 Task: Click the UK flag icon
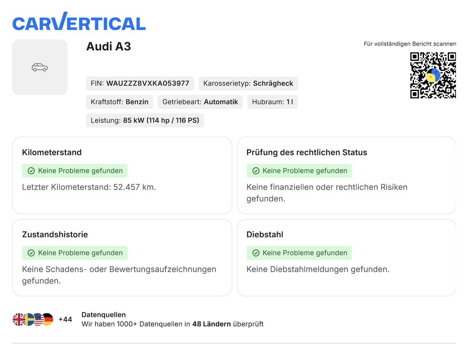(18, 319)
